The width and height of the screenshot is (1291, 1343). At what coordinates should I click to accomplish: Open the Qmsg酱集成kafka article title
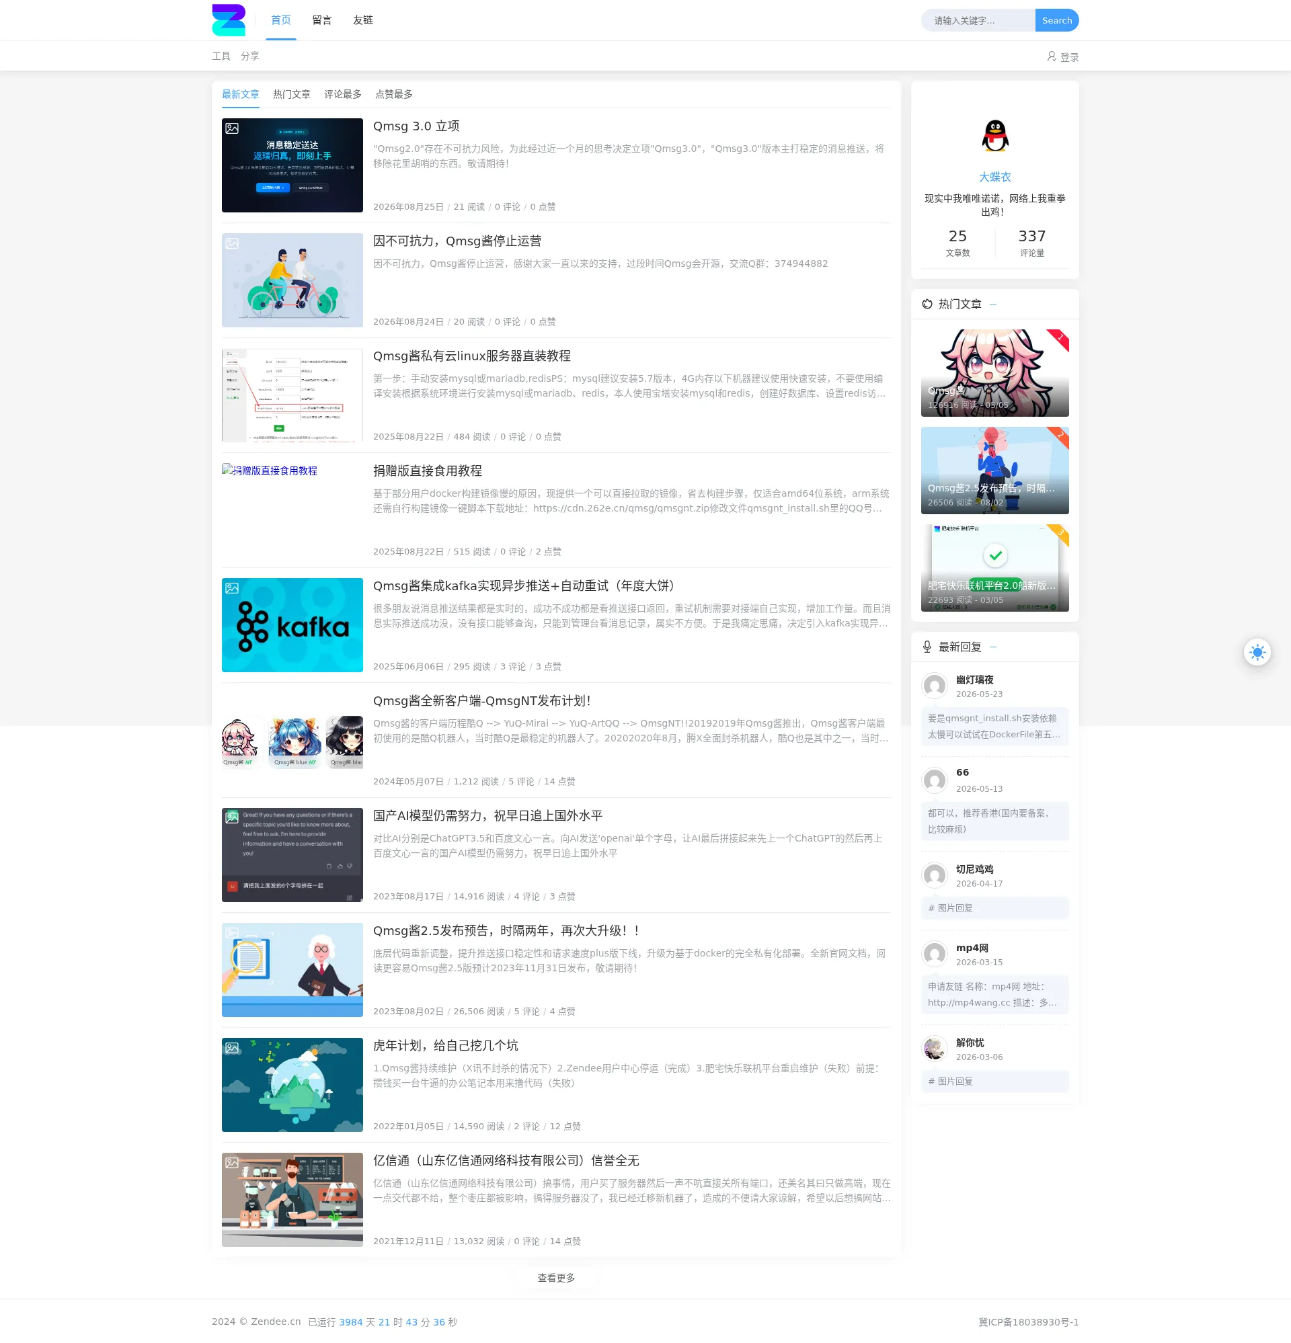tap(526, 587)
